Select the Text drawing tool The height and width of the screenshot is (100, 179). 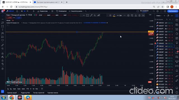(x=3, y=30)
